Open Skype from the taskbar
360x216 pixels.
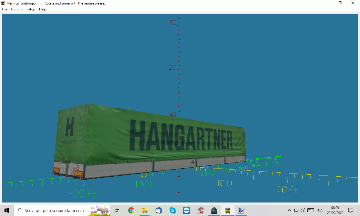pyautogui.click(x=172, y=210)
